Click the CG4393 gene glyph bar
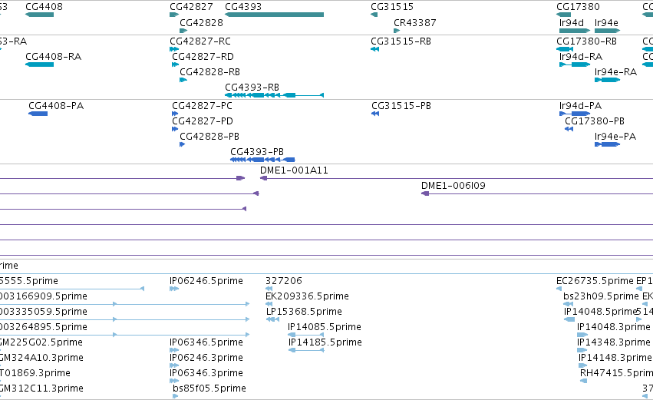 274,15
